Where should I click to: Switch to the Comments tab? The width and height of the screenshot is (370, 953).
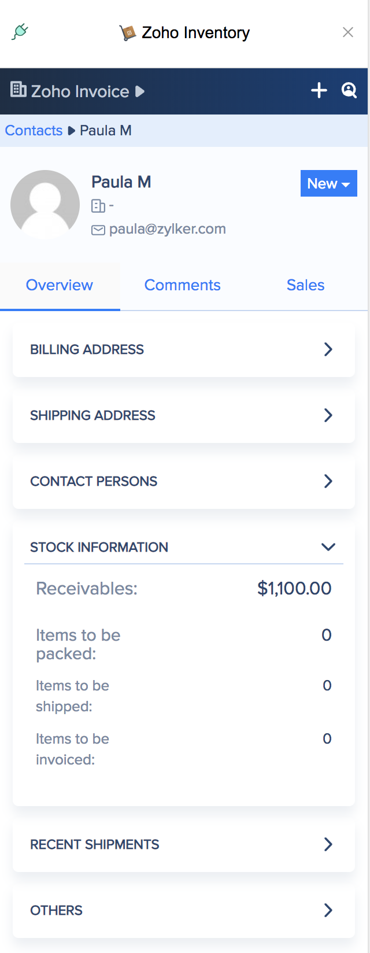point(182,285)
